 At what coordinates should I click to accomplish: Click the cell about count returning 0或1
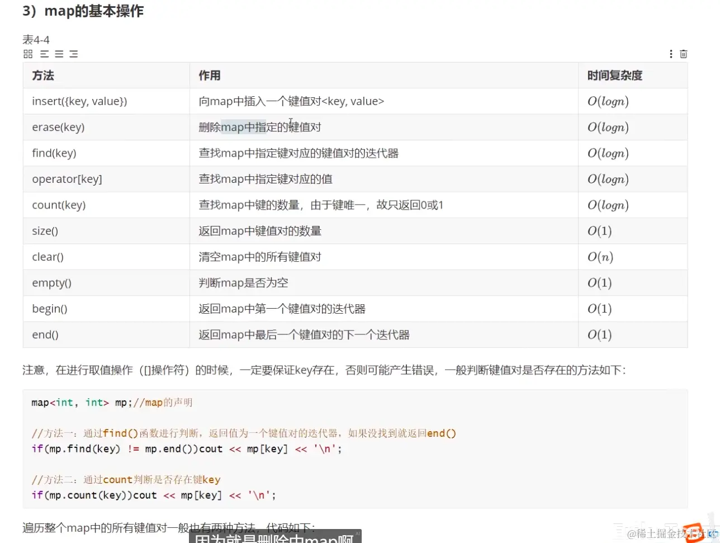[384, 205]
